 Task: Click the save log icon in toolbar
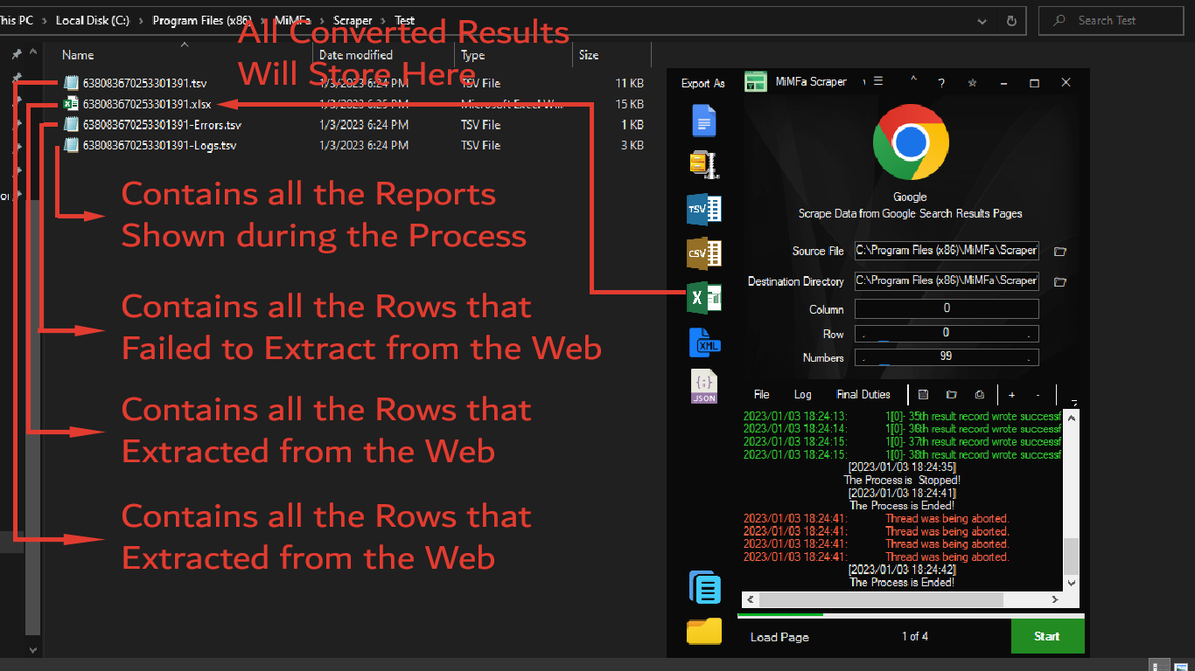(923, 395)
